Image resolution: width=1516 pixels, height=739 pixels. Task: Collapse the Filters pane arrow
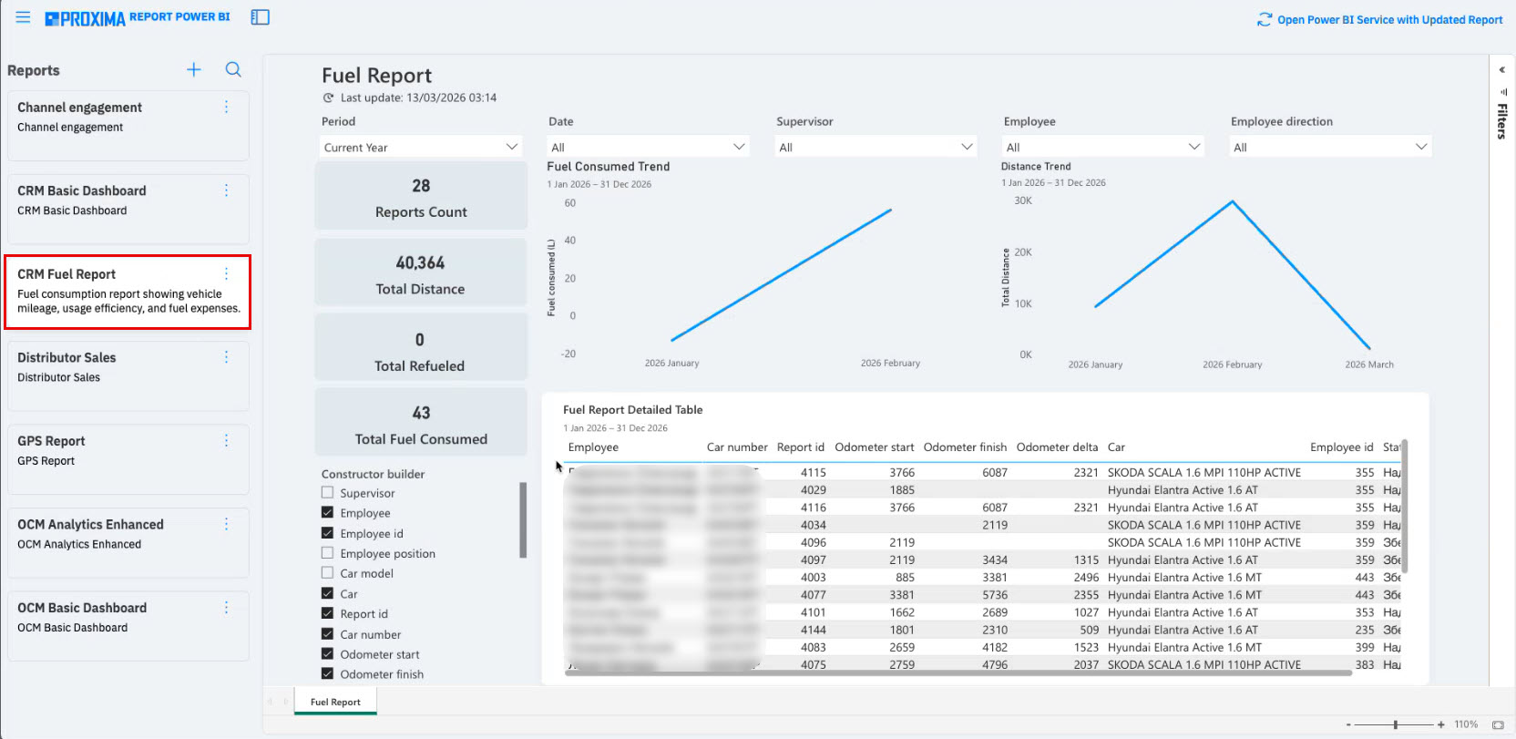coord(1501,69)
